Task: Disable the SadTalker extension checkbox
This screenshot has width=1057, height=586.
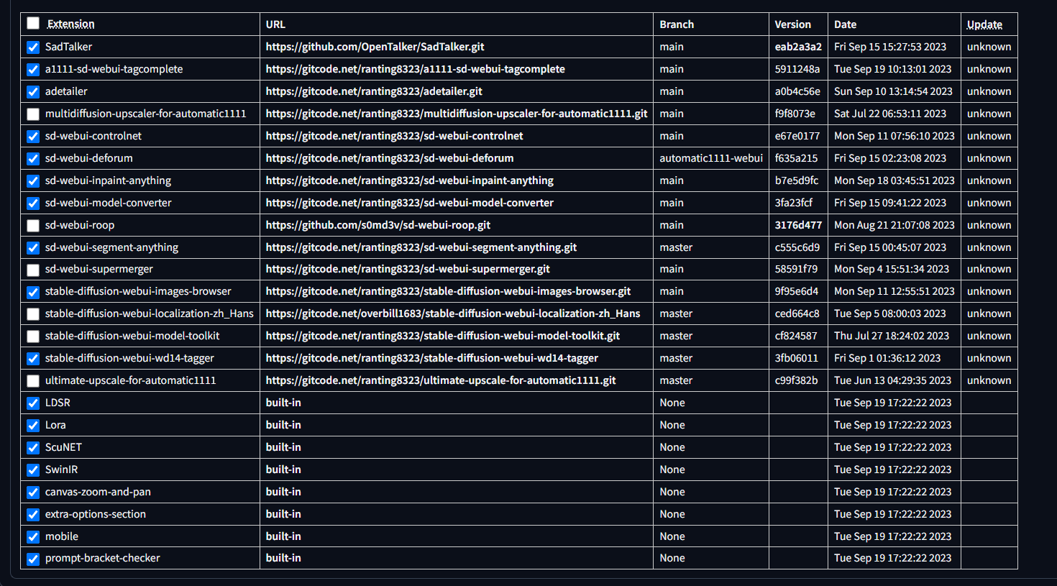Action: pos(33,46)
